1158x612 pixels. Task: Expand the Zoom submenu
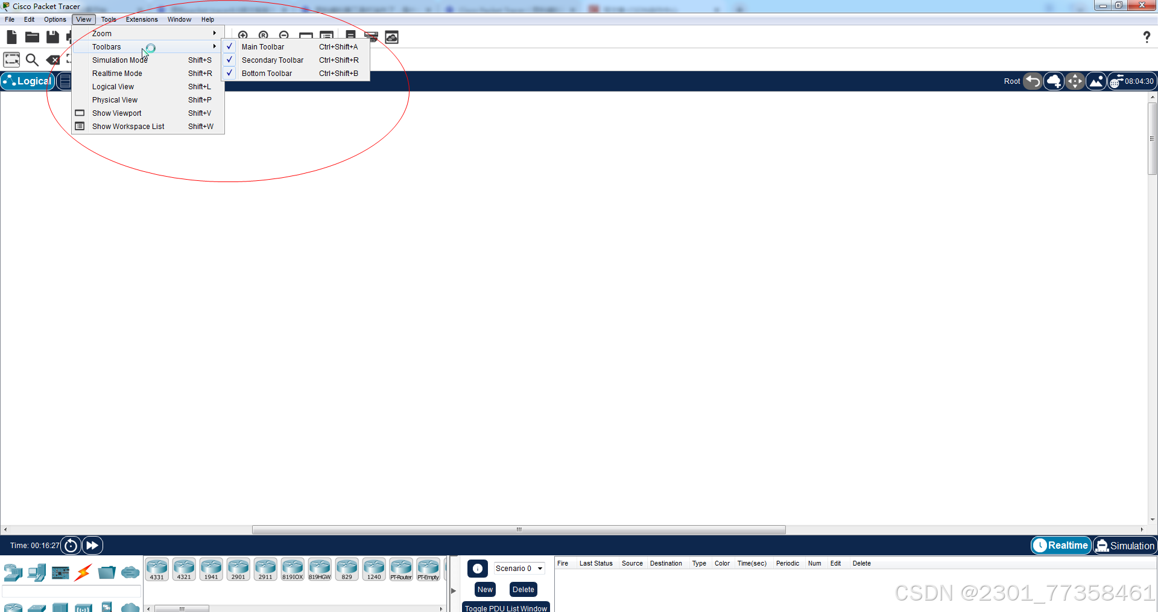(x=148, y=34)
